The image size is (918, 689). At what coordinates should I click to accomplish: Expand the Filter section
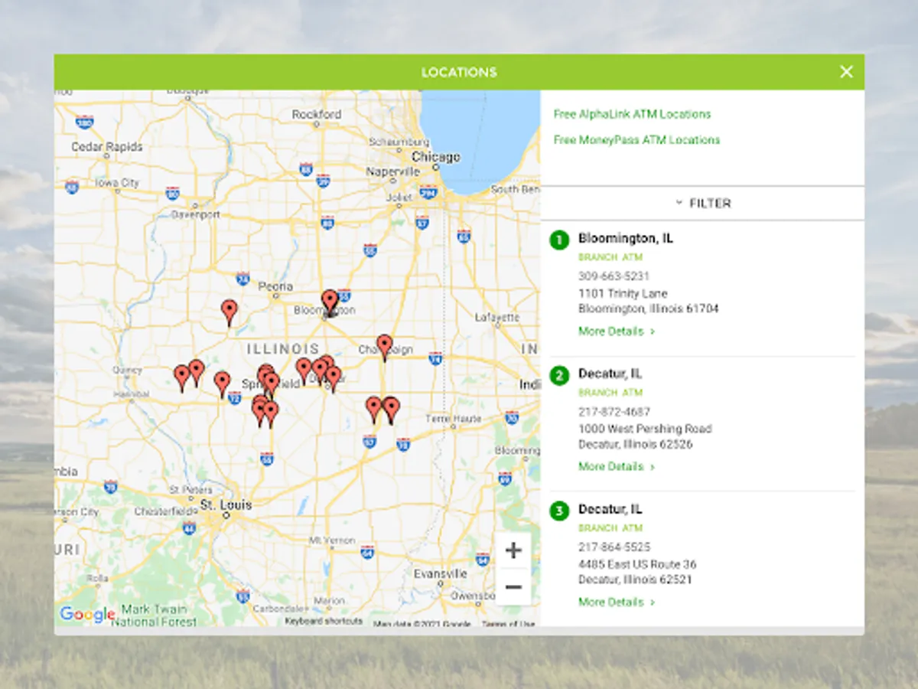click(x=702, y=203)
